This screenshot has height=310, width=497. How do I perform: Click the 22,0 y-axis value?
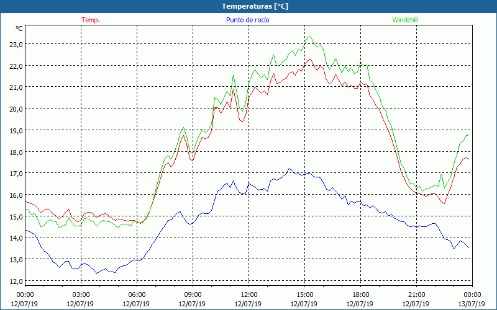pos(16,66)
